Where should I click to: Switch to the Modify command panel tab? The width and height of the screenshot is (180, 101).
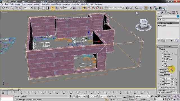pos(162,13)
